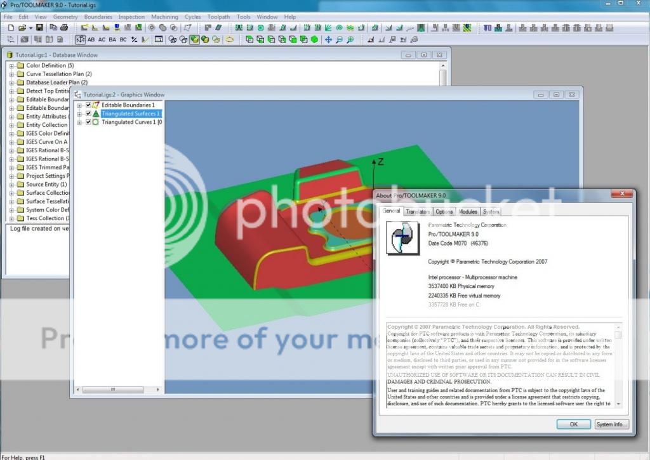650x460 pixels.
Task: Uncheck Editable Boundaries 1 visibility checkbox
Action: [x=88, y=105]
